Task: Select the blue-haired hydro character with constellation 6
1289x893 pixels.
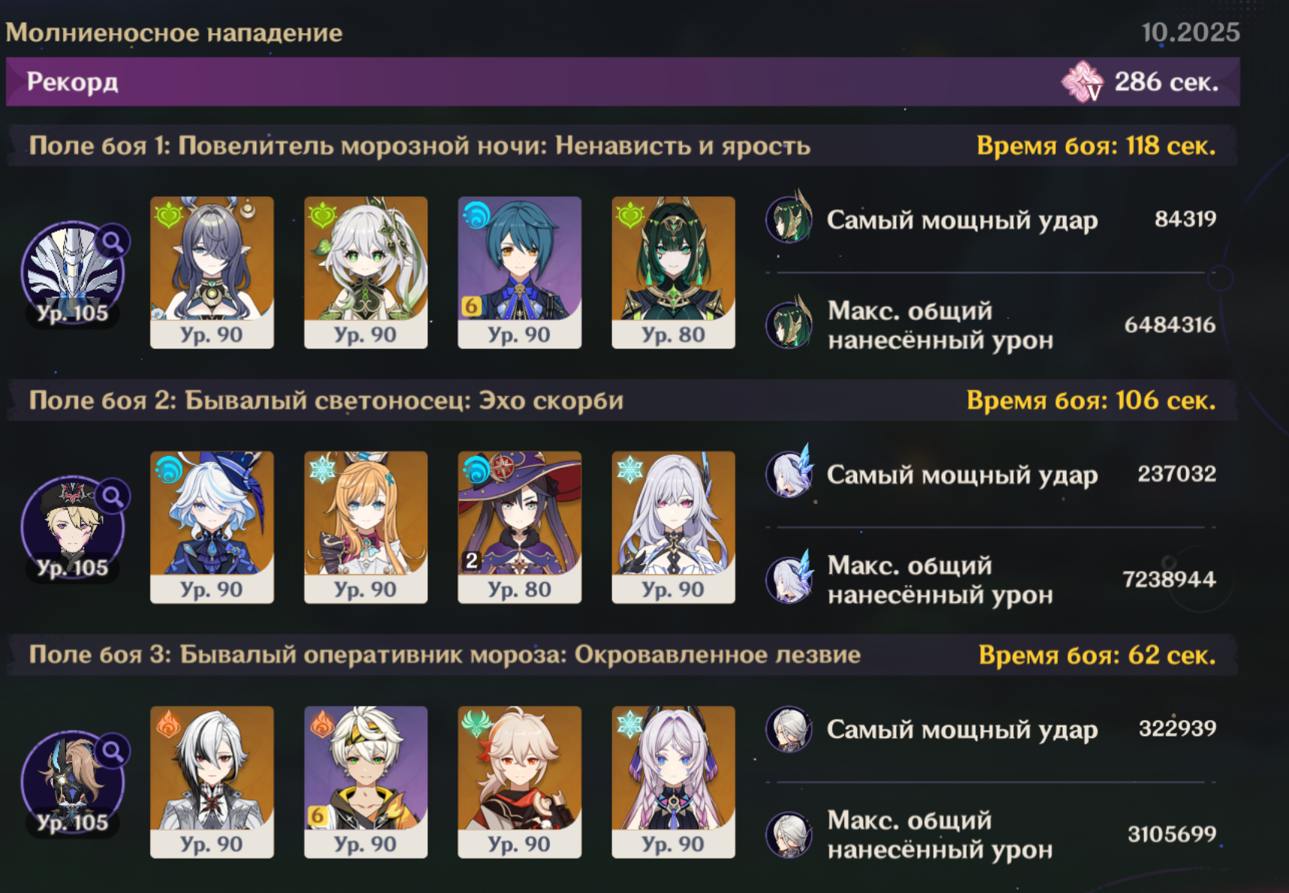Action: click(x=520, y=273)
